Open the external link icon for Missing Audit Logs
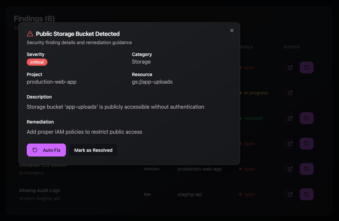This screenshot has width=339, height=221. 290,194
